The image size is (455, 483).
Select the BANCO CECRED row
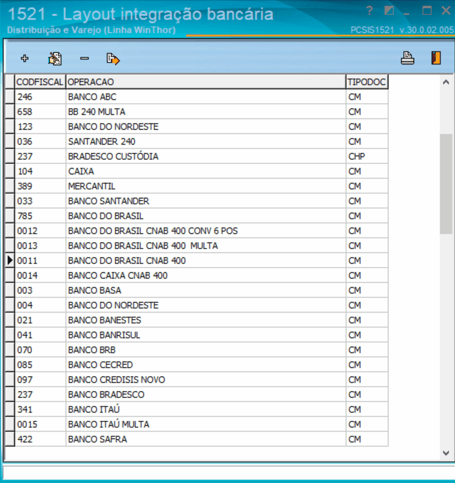(x=197, y=364)
